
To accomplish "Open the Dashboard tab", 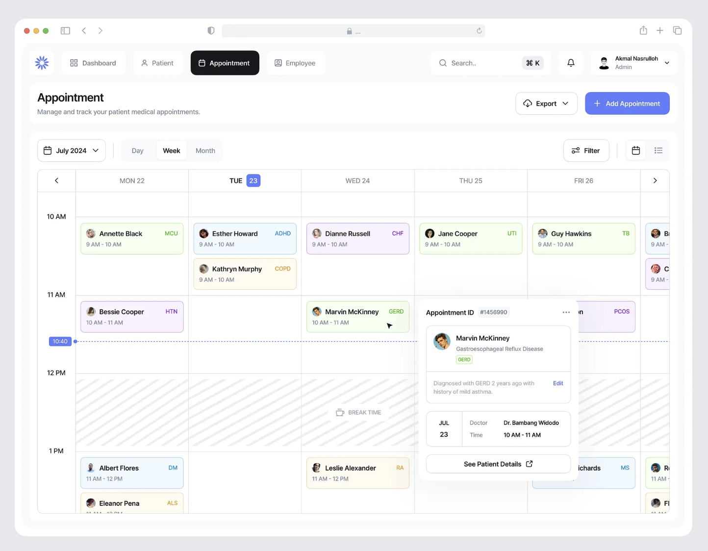I will coord(93,63).
